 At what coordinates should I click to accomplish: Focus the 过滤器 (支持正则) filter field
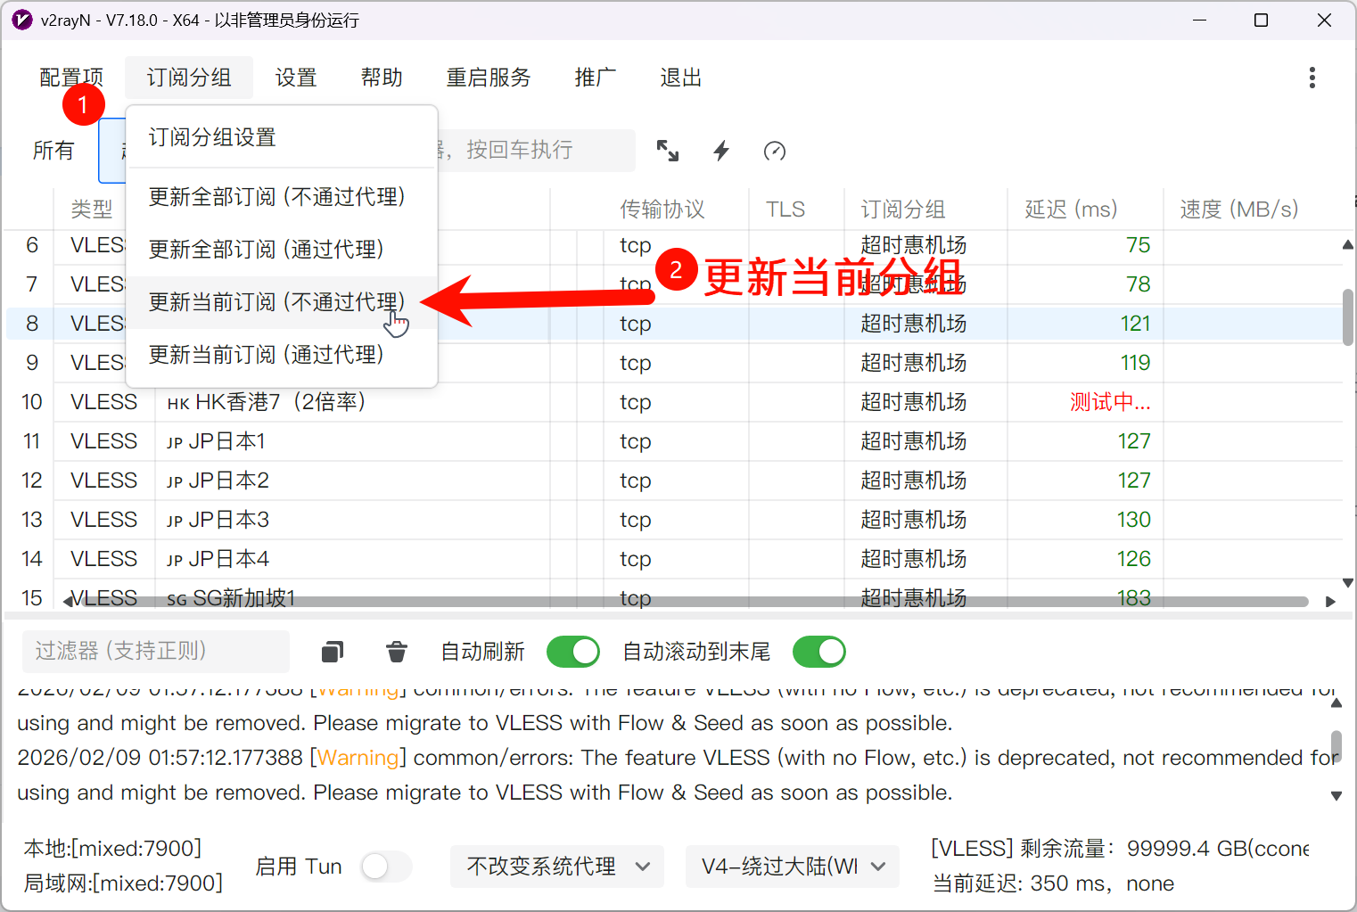tap(156, 652)
